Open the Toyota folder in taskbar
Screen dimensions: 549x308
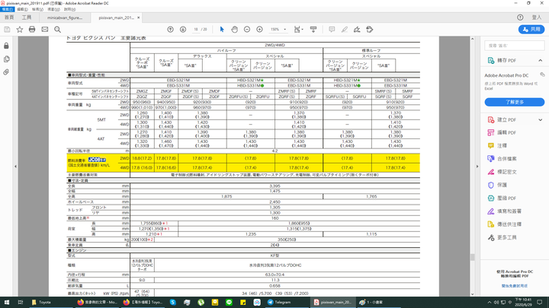[41, 302]
